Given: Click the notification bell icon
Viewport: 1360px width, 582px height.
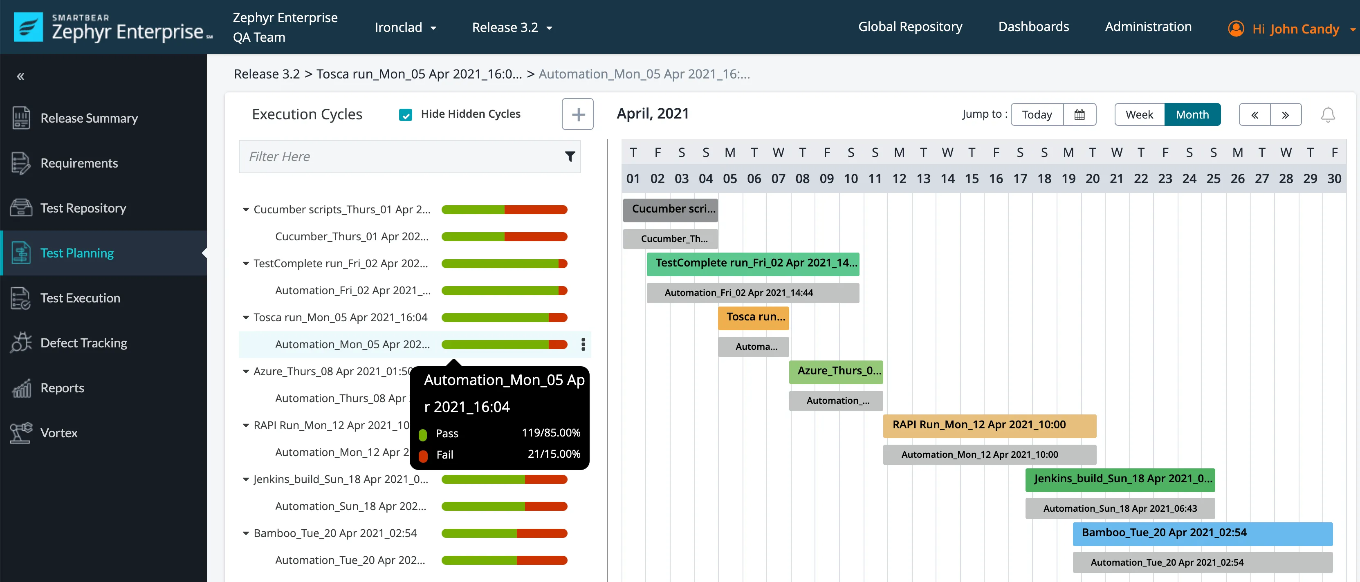Looking at the screenshot, I should (x=1327, y=114).
